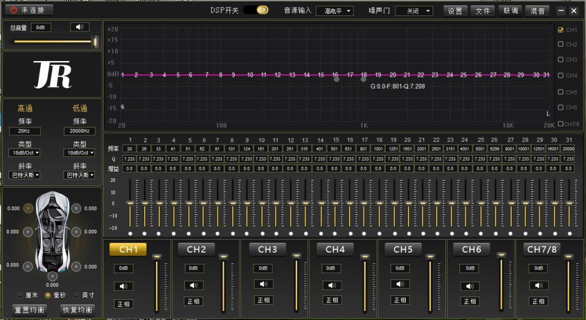Open the high-pass 类型 18dB/Oct dropdown
586x320 pixels.
(24, 153)
